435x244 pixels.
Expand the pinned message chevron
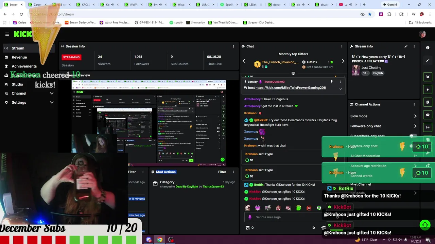point(341,89)
